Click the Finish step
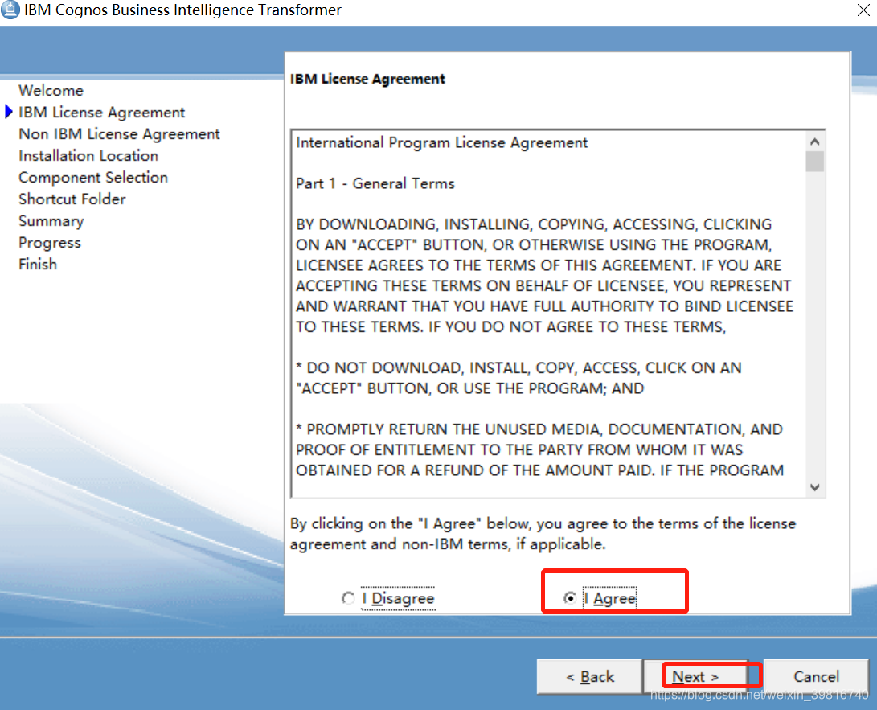Image resolution: width=877 pixels, height=710 pixels. tap(38, 264)
